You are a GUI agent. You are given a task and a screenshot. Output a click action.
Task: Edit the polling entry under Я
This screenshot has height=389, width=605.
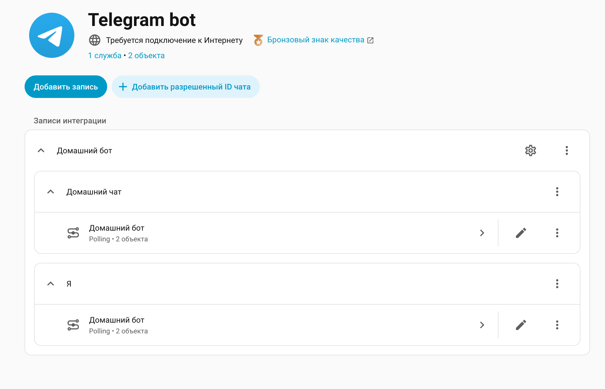point(520,325)
